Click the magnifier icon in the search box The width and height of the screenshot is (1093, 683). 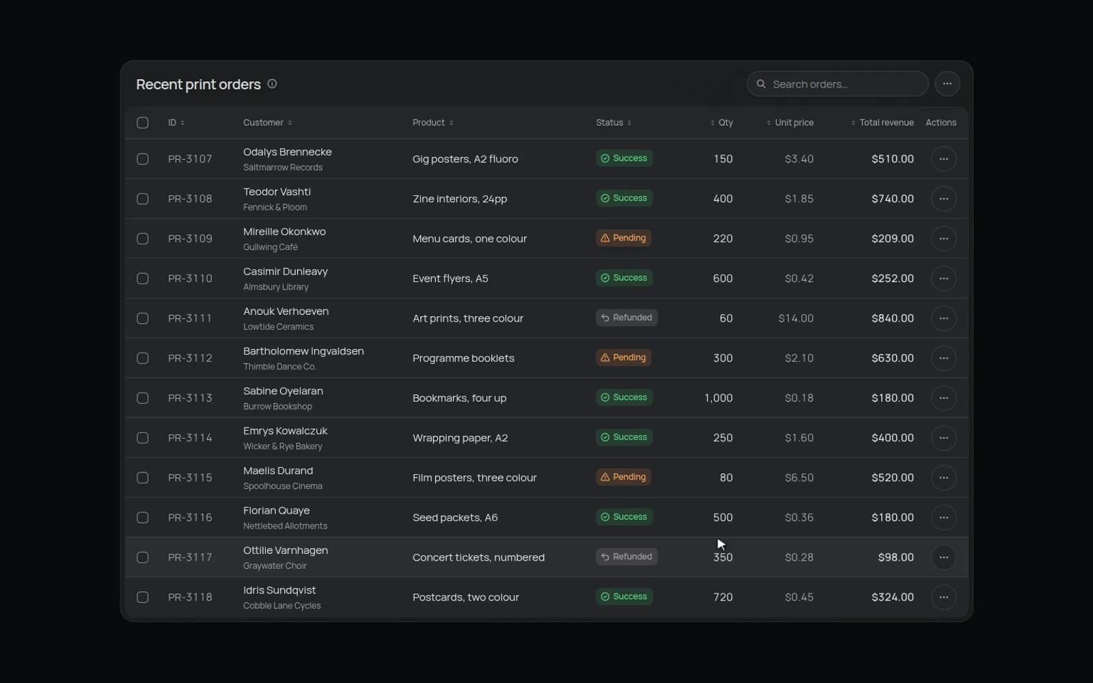tap(761, 84)
